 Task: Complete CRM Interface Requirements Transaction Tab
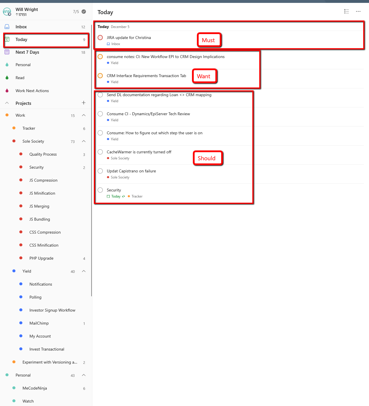click(x=100, y=76)
